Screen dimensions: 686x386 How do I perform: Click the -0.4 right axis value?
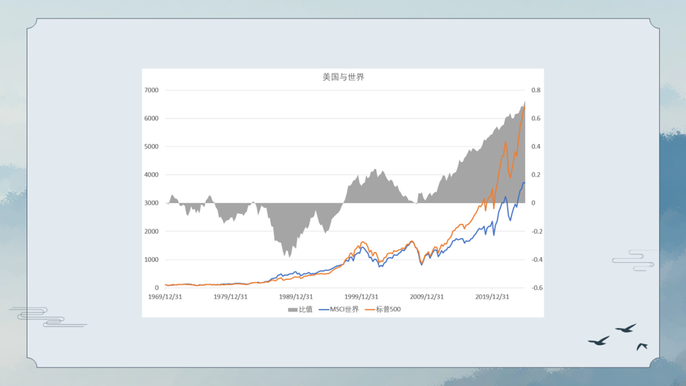pos(537,260)
